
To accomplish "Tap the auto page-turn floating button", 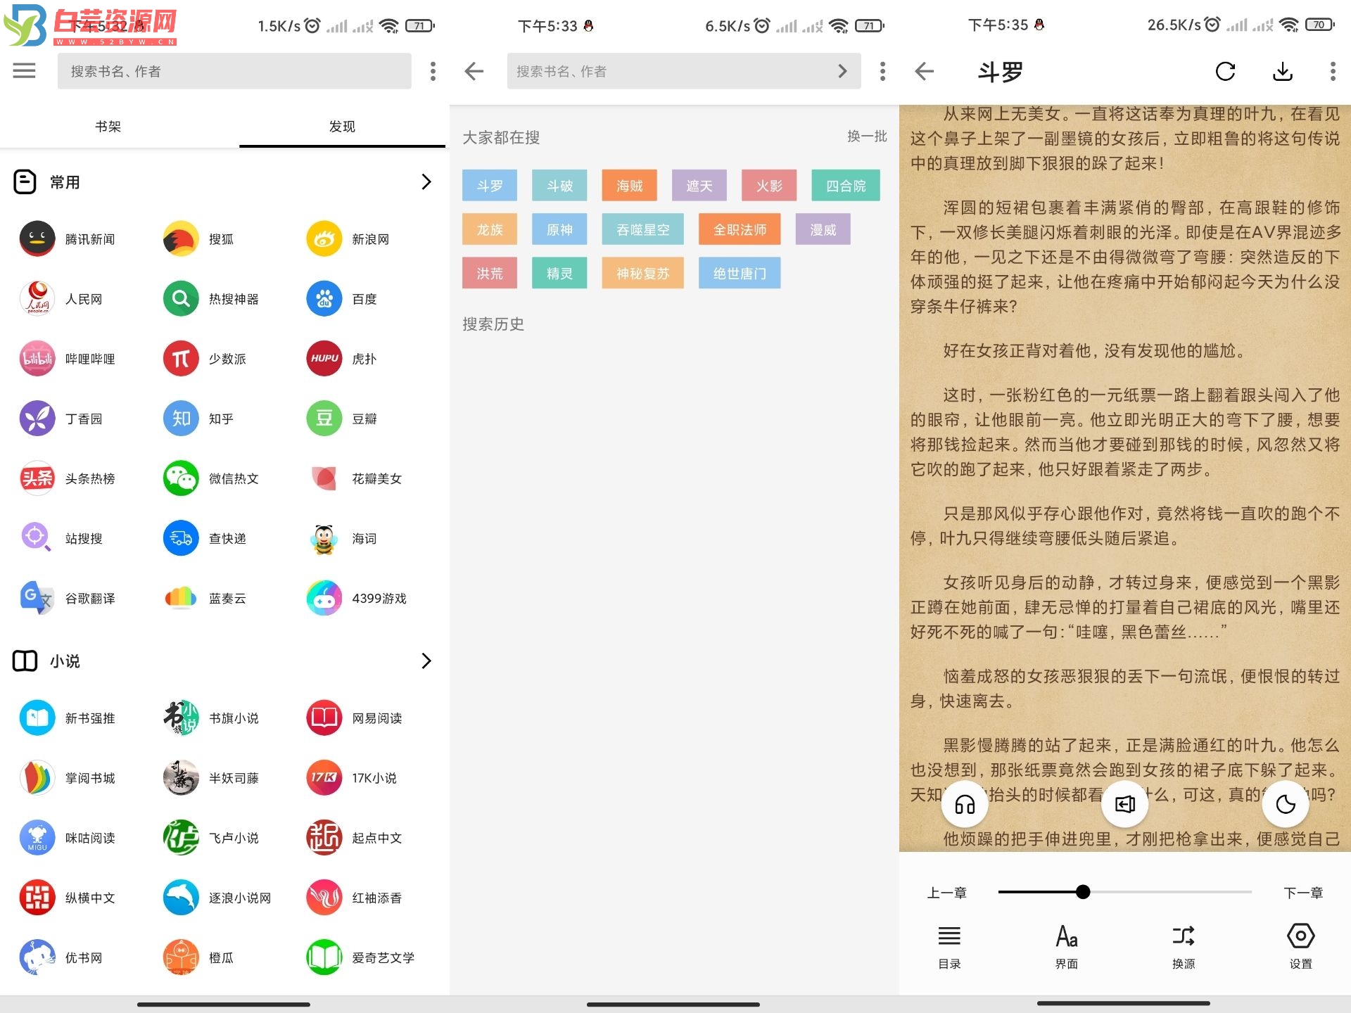I will [1125, 804].
